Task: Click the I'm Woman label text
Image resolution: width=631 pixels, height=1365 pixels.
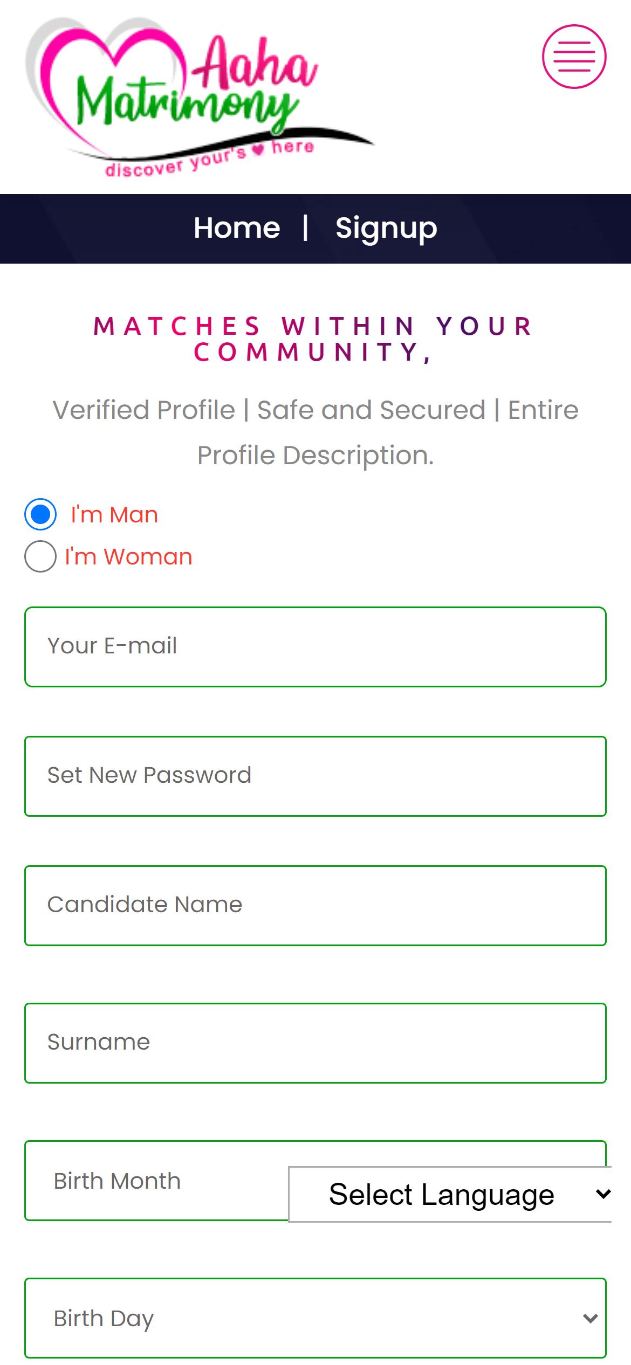Action: 128,556
